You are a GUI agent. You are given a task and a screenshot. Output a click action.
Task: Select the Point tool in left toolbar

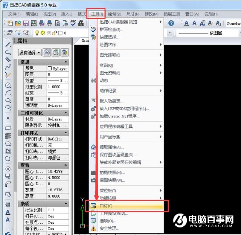click(8, 118)
